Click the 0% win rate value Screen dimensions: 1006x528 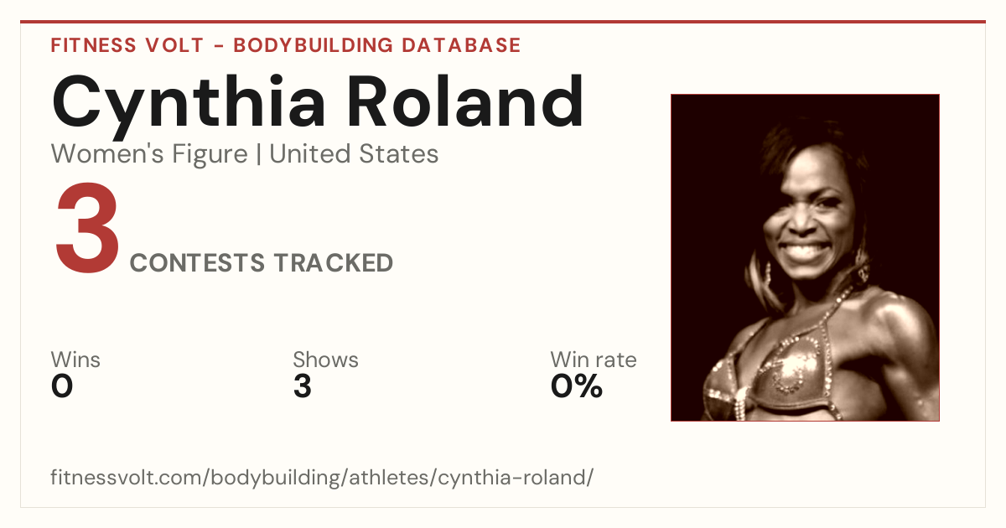click(x=577, y=386)
